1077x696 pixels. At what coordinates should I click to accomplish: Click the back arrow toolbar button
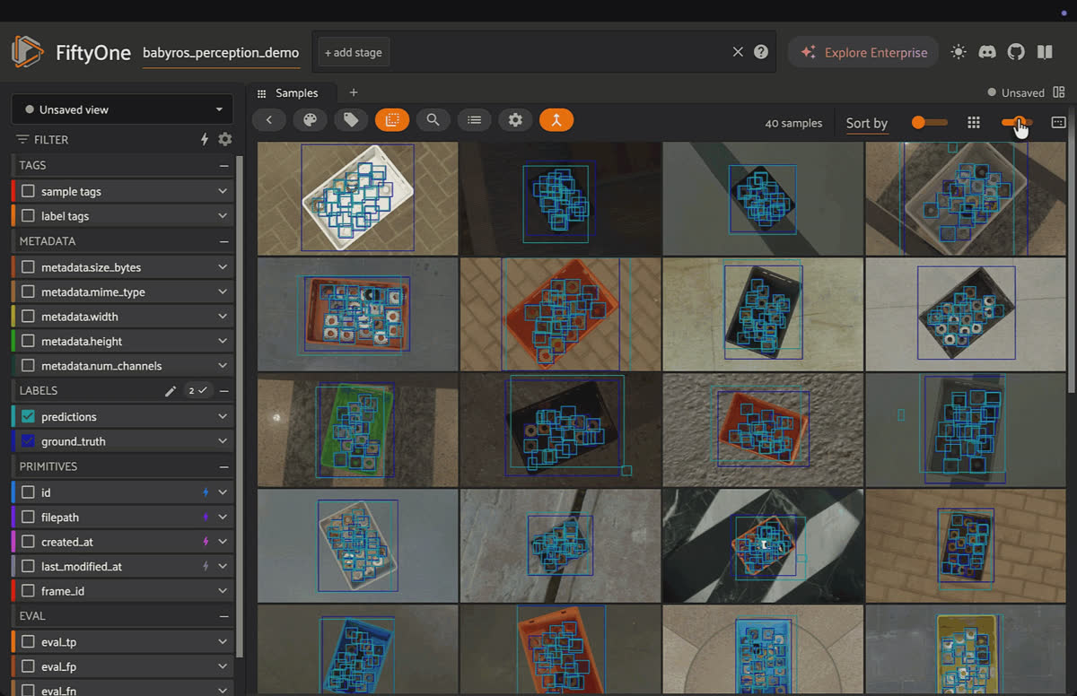click(x=268, y=120)
